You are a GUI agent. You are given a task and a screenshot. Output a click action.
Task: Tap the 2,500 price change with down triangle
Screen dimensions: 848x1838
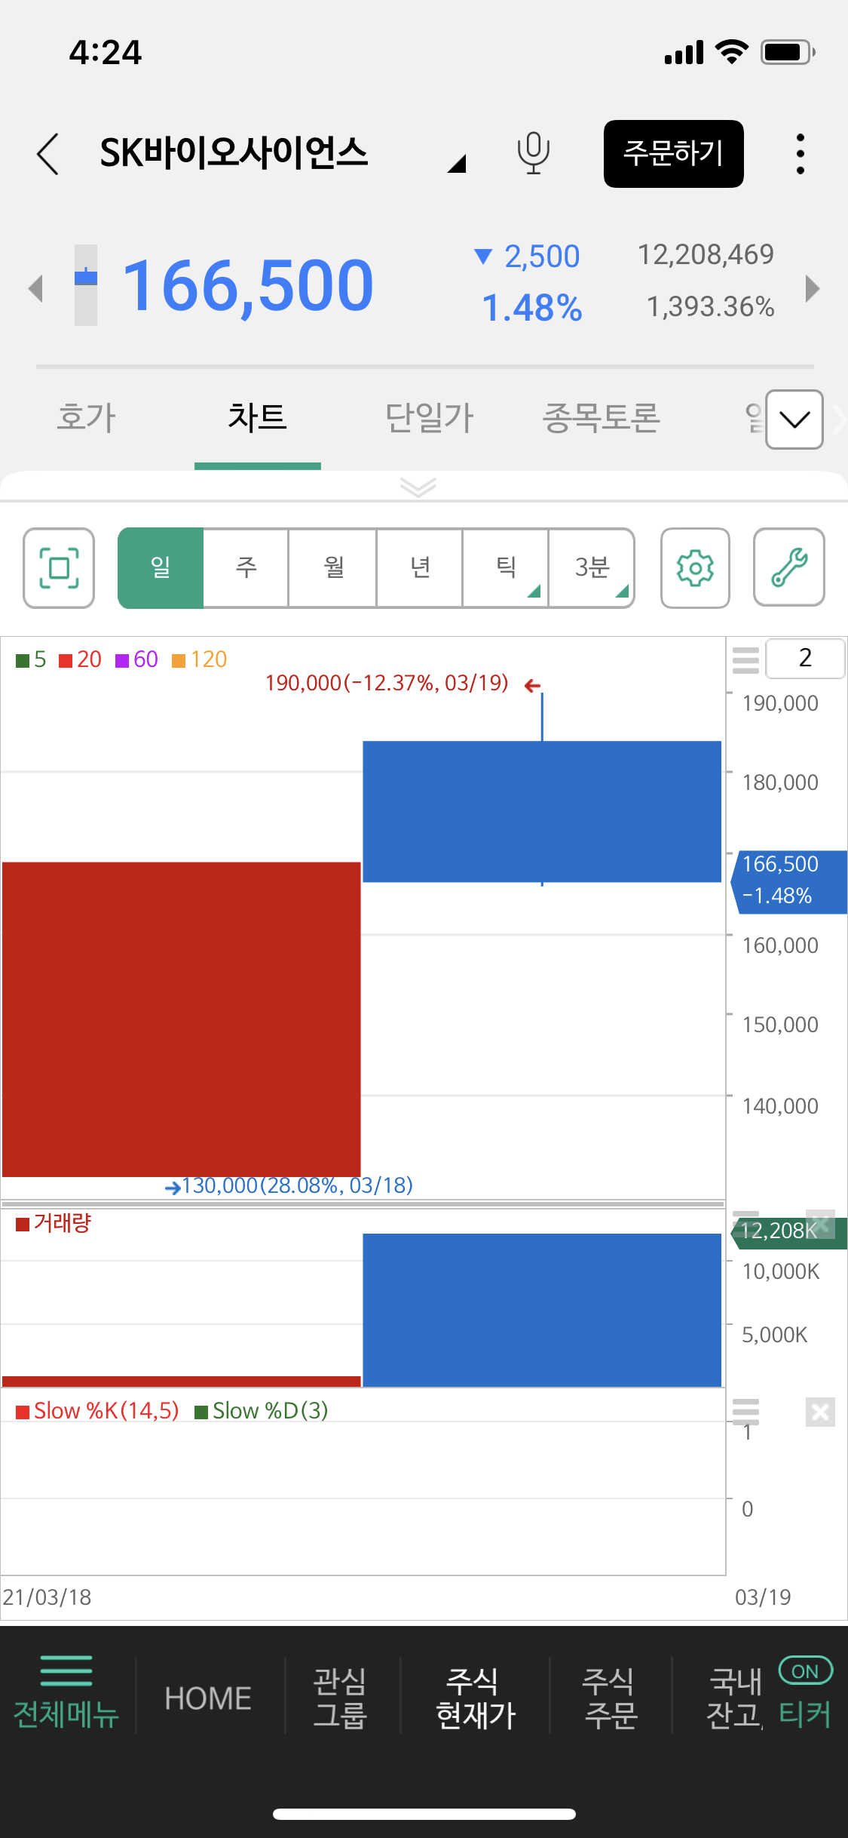click(526, 257)
